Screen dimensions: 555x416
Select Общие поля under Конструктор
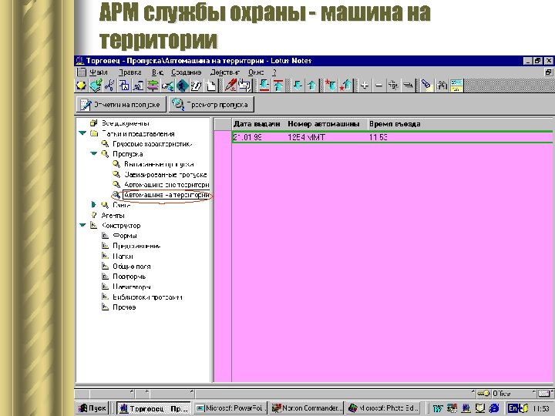pos(131,267)
